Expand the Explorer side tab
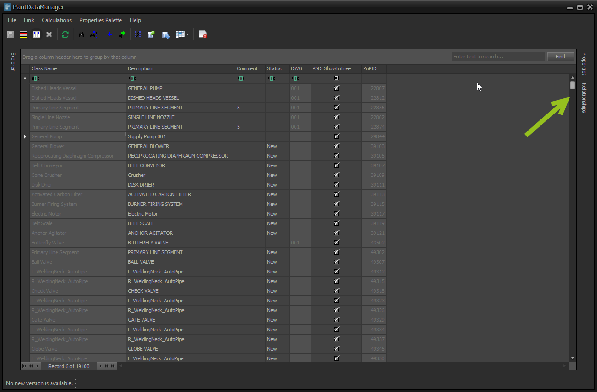Image resolution: width=597 pixels, height=392 pixels. click(x=13, y=62)
